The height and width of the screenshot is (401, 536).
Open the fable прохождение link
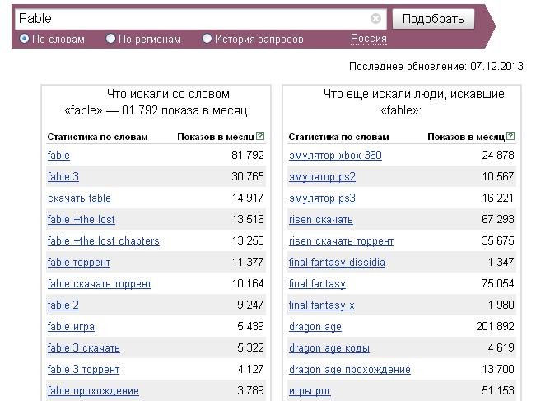pyautogui.click(x=93, y=391)
